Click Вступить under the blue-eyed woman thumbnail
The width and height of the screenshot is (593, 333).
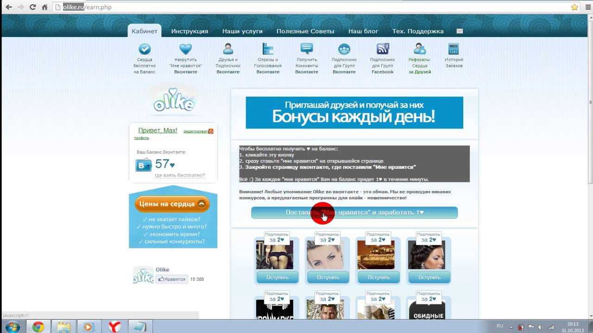click(x=328, y=277)
